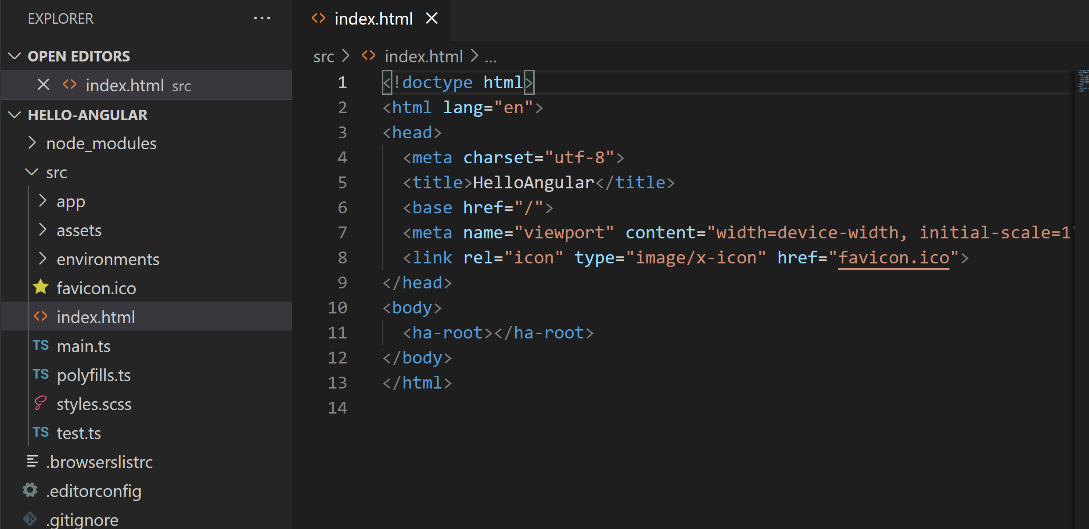This screenshot has height=529, width=1089.
Task: Collapse the Open Editors section
Action: tap(15, 56)
